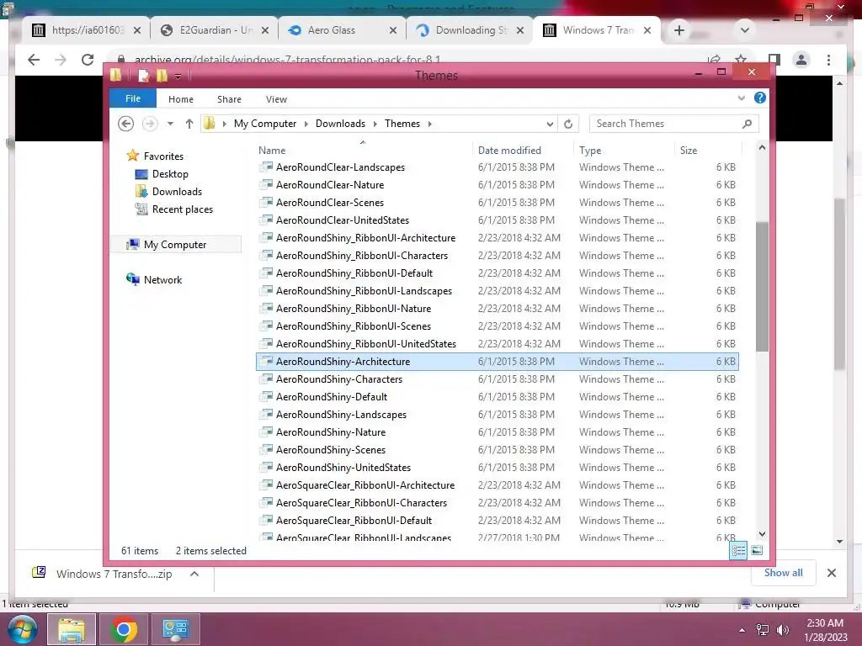Image resolution: width=862 pixels, height=646 pixels.
Task: Sort by the Name column header
Action: pyautogui.click(x=272, y=150)
